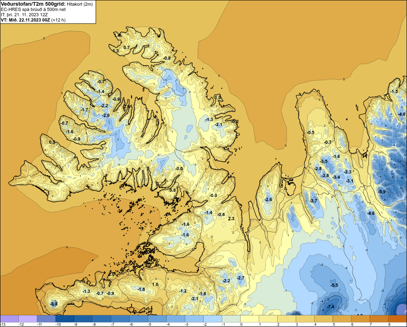
Task: Pick the legend swatch between -10 and -9
Action: pos(65,318)
